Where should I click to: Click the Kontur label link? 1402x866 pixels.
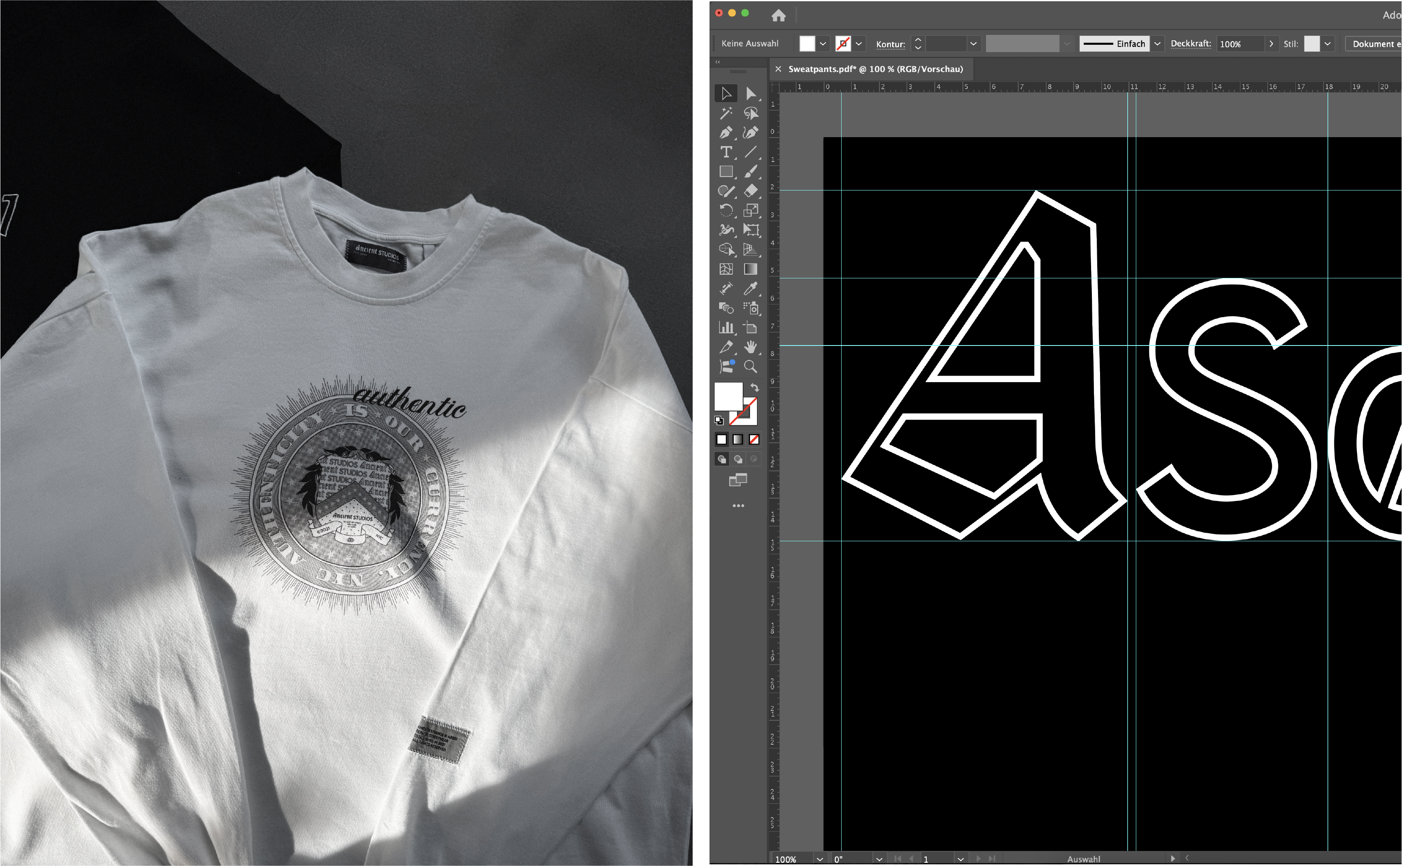(x=890, y=44)
